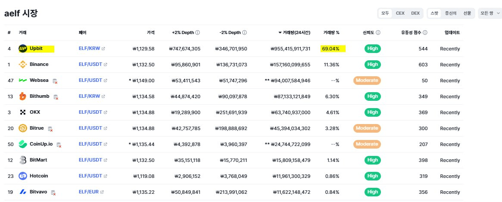Click the Bitvavo logo icon
The width and height of the screenshot is (502, 202).
pos(23,192)
